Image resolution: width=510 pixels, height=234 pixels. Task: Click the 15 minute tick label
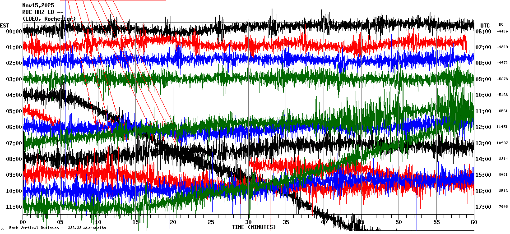(136, 222)
